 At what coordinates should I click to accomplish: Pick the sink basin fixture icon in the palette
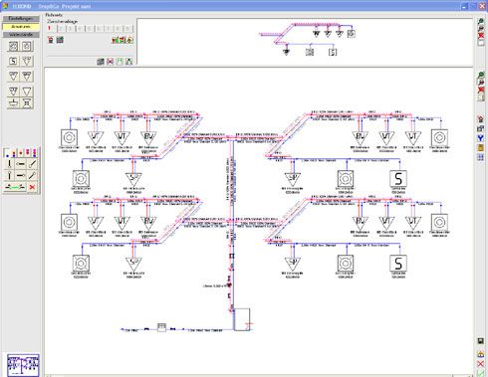pyautogui.click(x=13, y=103)
